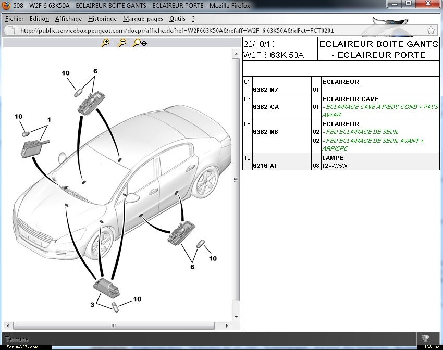Click the date 22/10/10
The height and width of the screenshot is (350, 443).
click(x=260, y=44)
